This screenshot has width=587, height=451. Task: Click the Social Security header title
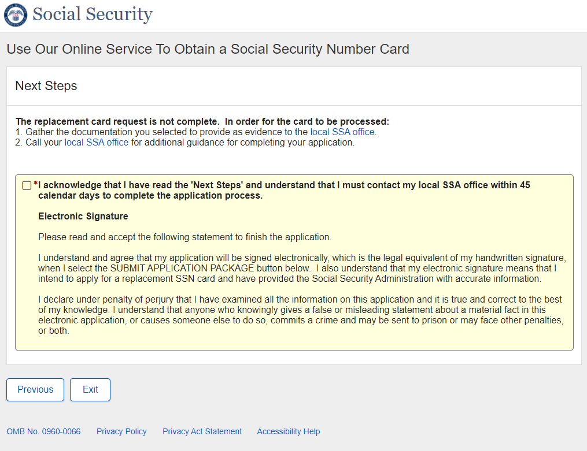[x=93, y=14]
